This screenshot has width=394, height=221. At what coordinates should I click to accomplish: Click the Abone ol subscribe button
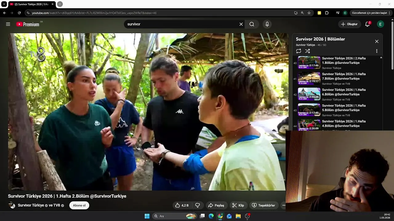point(79,205)
